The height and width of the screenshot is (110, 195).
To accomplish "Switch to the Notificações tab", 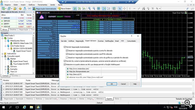I will tap(109, 41).
